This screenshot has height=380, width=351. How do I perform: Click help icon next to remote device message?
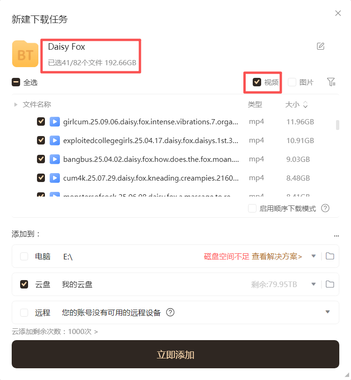click(170, 312)
